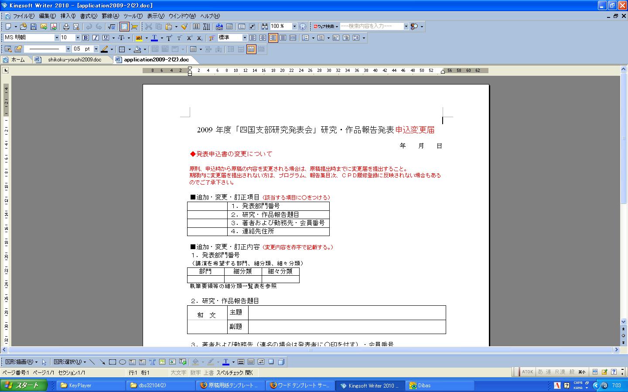
Task: Expand the 図形描画(R) menu
Action: click(21, 362)
